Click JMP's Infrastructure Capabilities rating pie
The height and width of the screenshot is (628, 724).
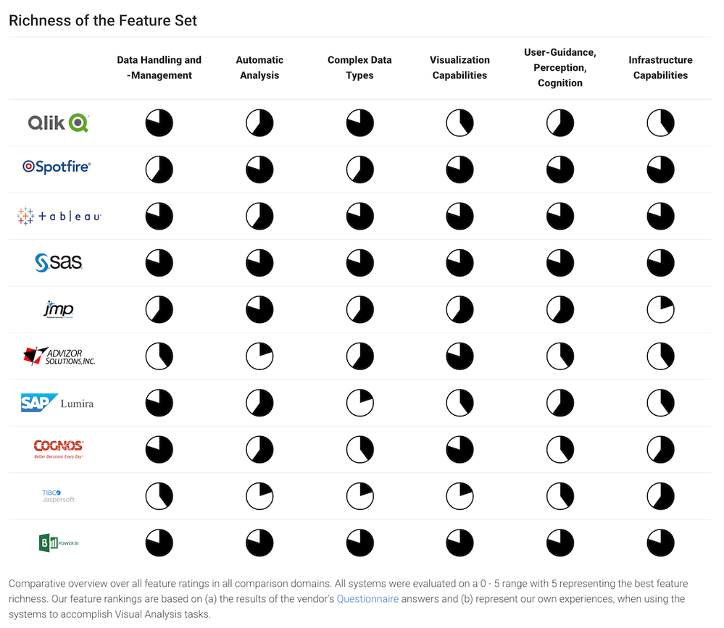coord(660,310)
